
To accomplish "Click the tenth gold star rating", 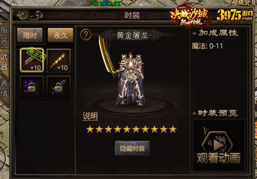I will pos(173,129).
